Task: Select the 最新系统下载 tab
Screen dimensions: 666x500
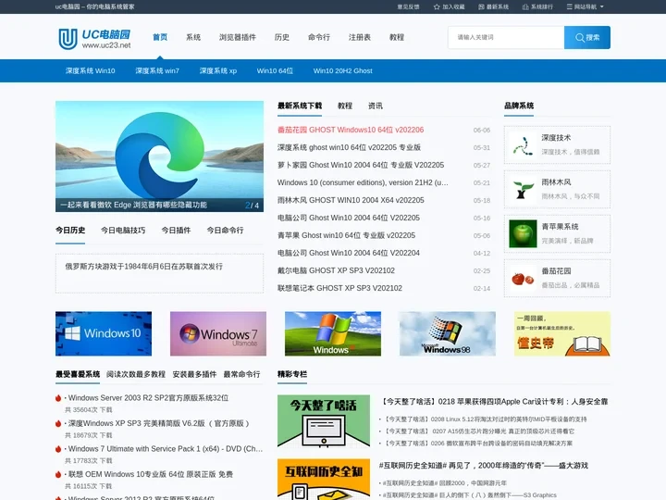Action: pos(300,106)
